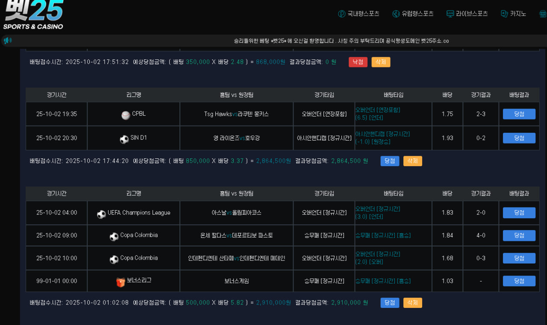
Task: Click the Copa Colombia icon in the 09:00 row
Action: point(114,236)
